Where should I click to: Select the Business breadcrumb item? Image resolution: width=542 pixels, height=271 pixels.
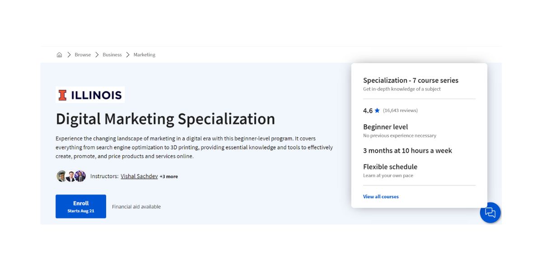click(112, 54)
